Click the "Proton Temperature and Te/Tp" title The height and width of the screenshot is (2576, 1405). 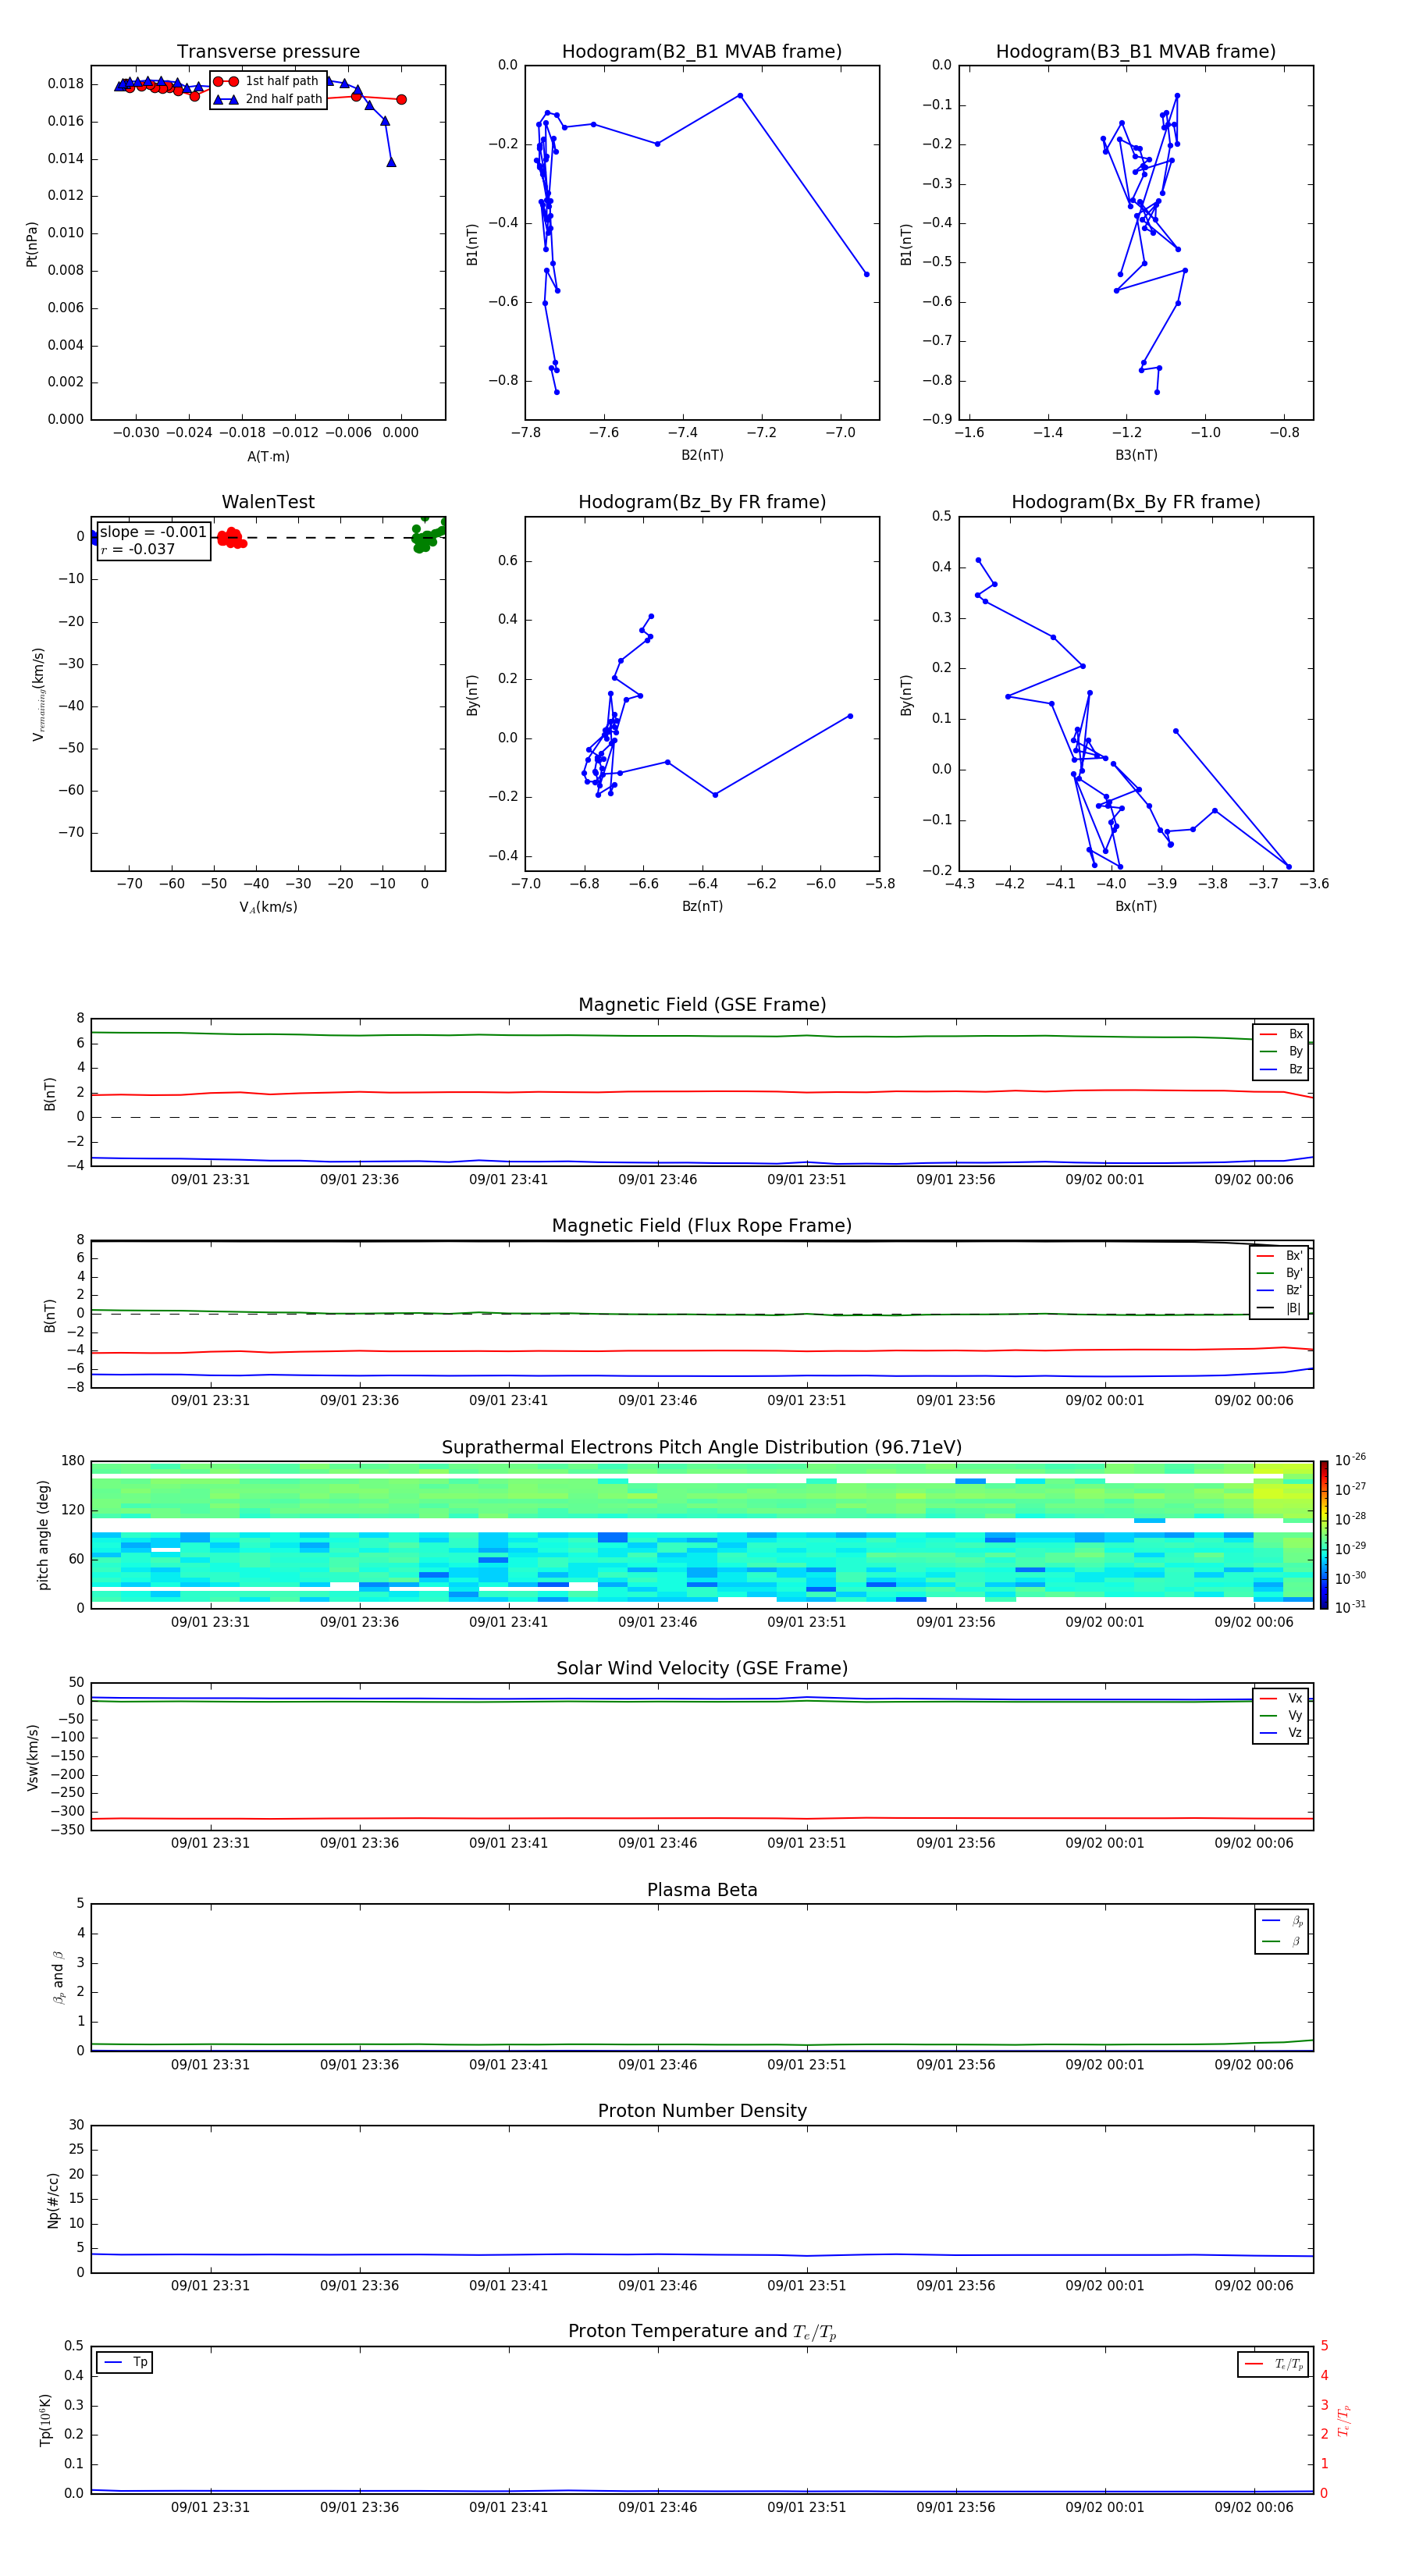[x=702, y=2332]
